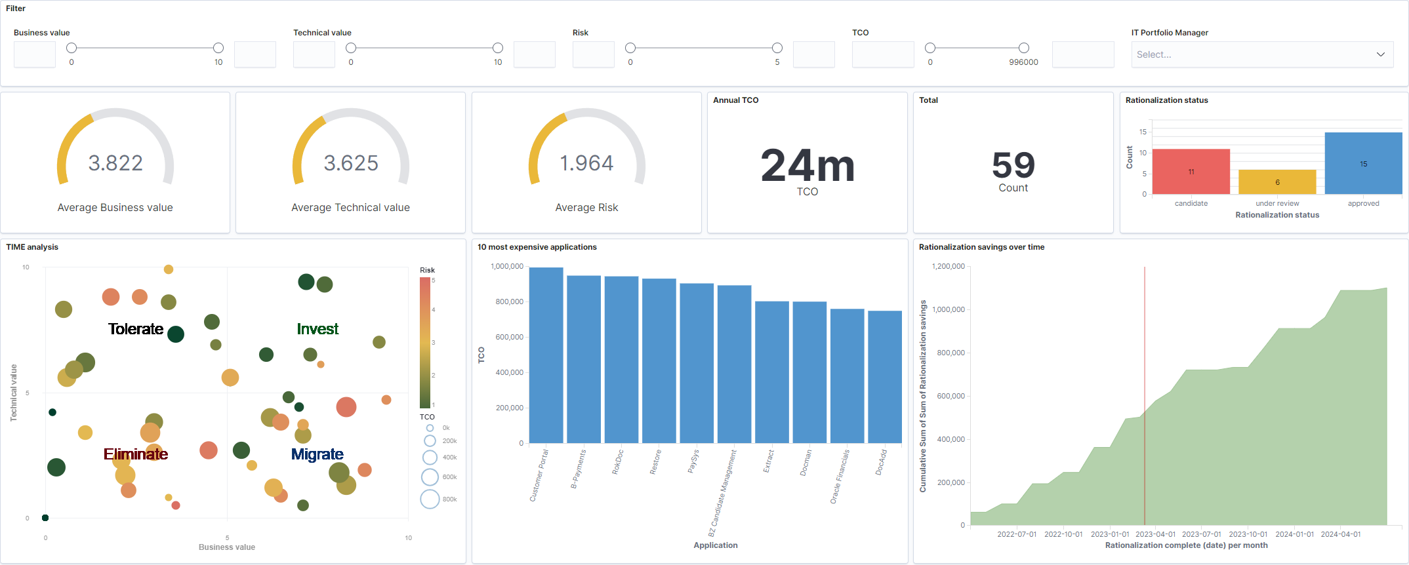Image resolution: width=1409 pixels, height=565 pixels.
Task: Click the TIME analysis panel title
Action: coord(32,247)
